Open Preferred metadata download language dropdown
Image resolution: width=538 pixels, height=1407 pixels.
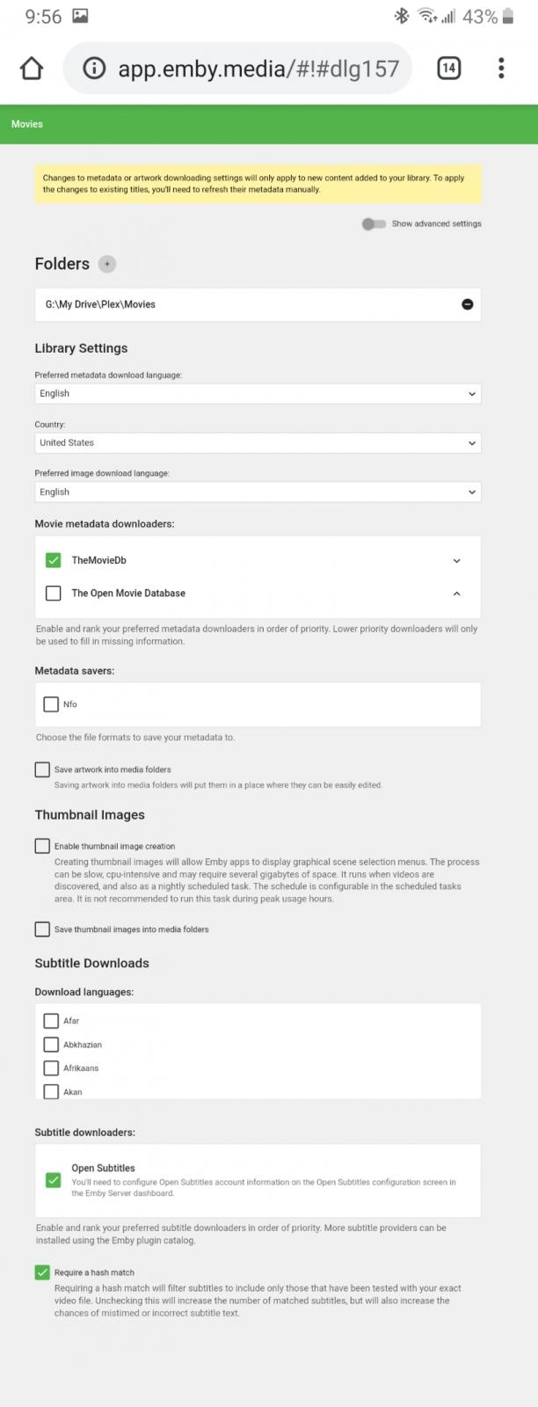tap(258, 394)
